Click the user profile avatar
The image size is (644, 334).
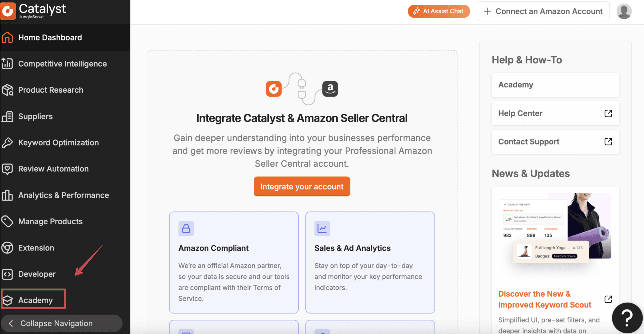point(624,11)
